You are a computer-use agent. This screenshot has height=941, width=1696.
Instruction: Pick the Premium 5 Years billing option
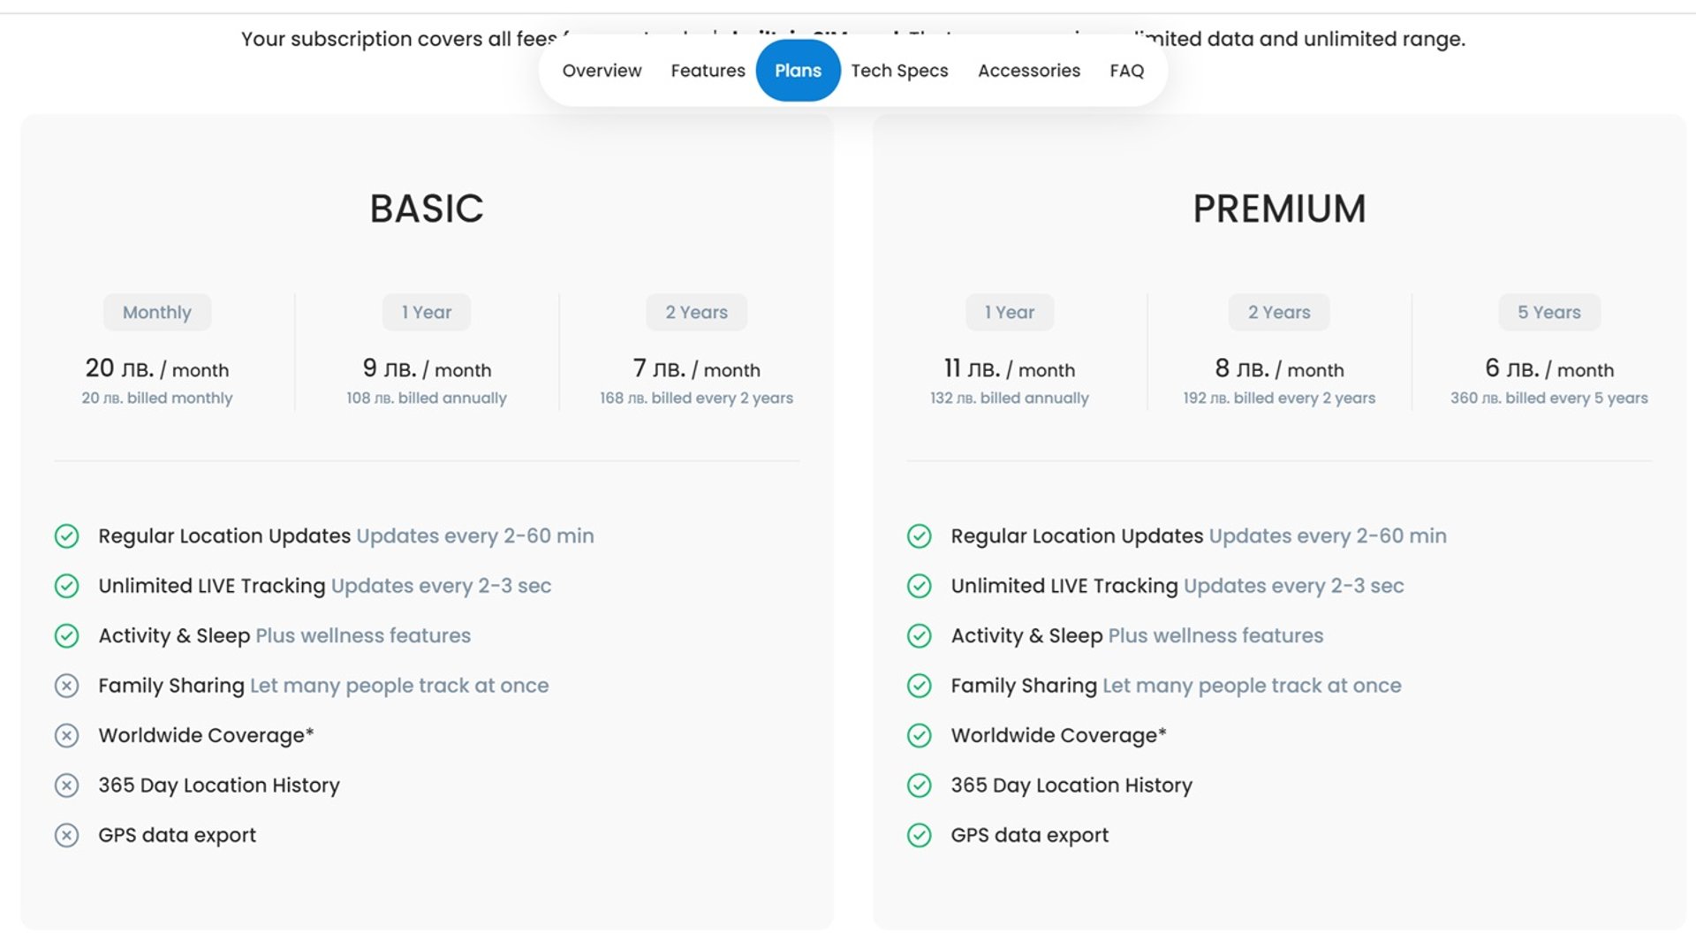tap(1549, 312)
